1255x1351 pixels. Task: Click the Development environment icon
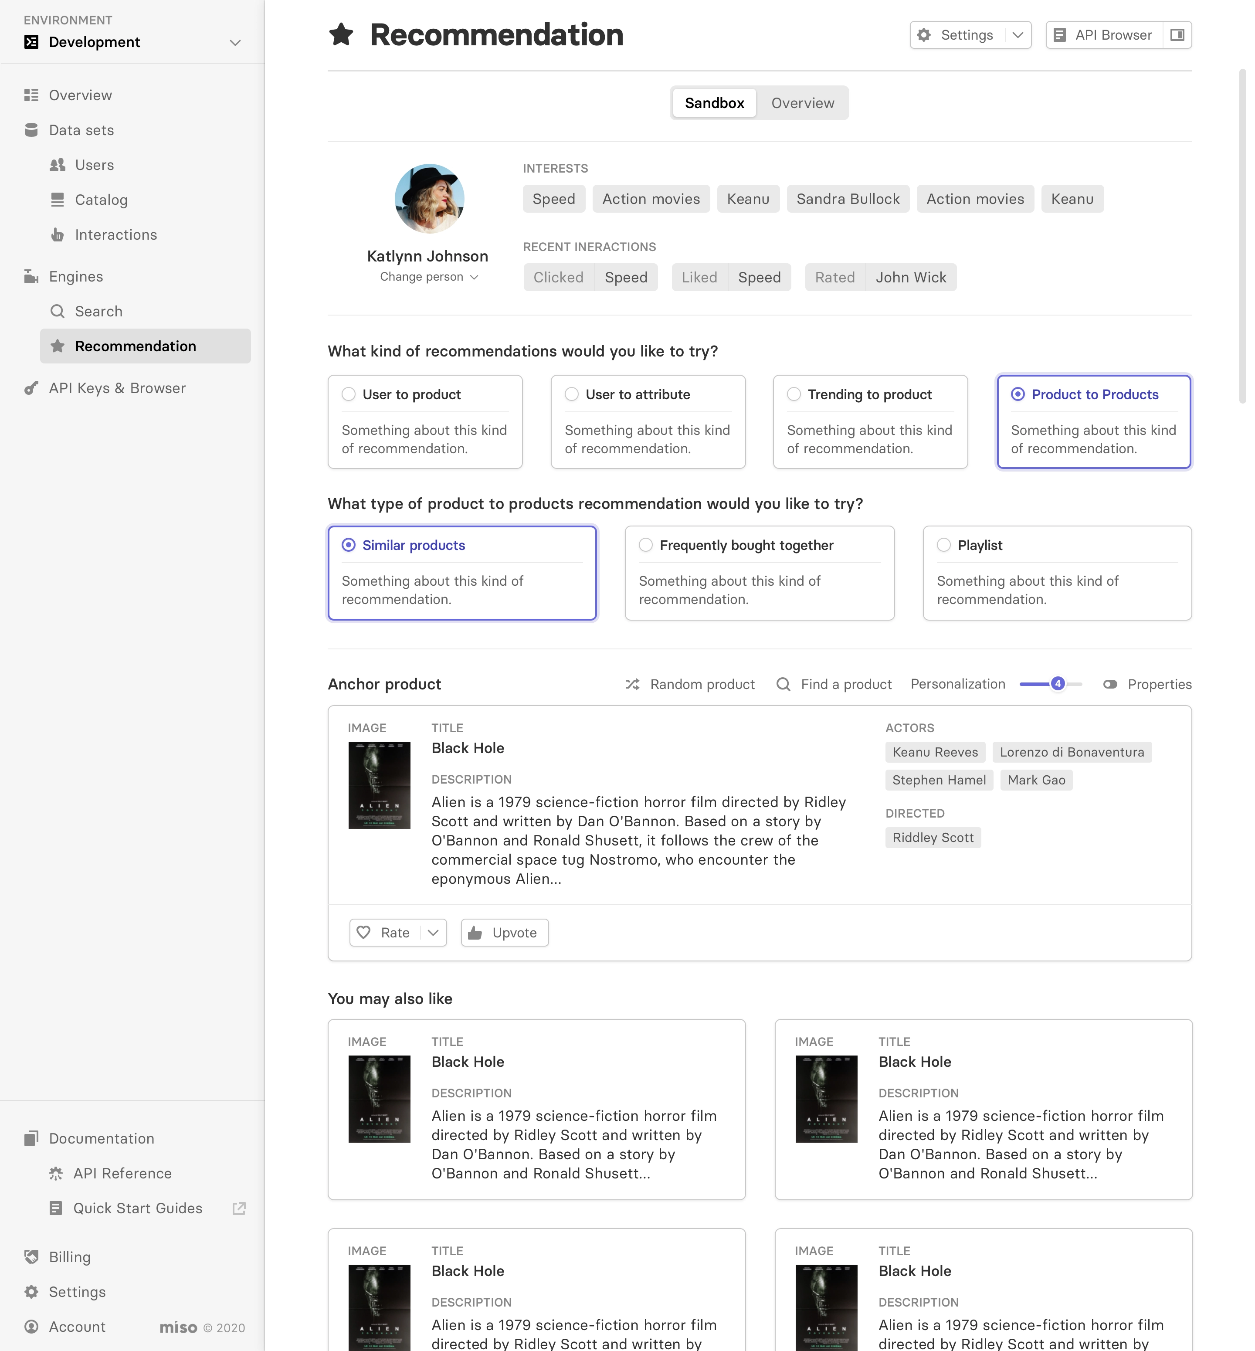click(x=31, y=42)
